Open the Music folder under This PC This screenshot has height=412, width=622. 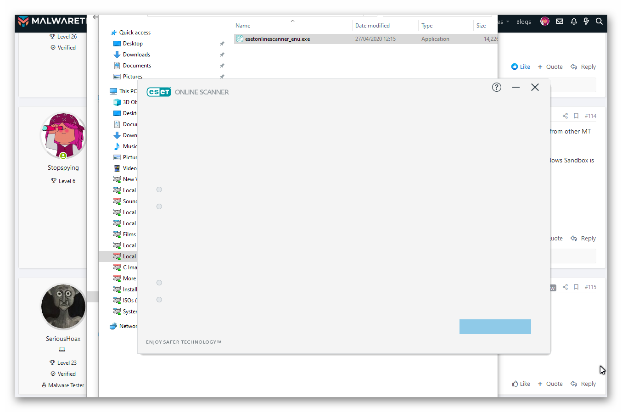click(x=125, y=146)
